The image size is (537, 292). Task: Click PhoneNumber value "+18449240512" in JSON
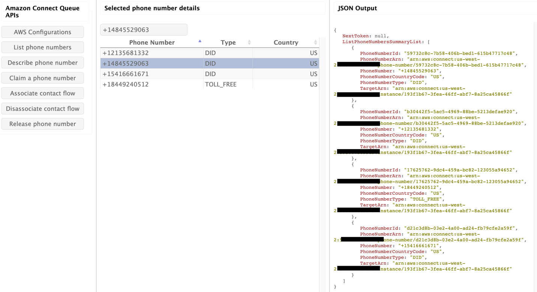pyautogui.click(x=418, y=187)
